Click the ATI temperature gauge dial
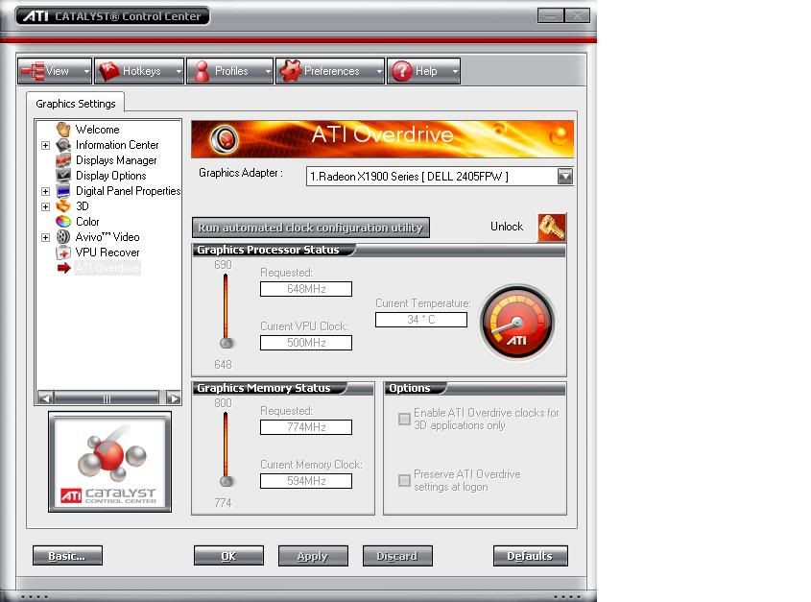The height and width of the screenshot is (602, 811). pos(517,323)
